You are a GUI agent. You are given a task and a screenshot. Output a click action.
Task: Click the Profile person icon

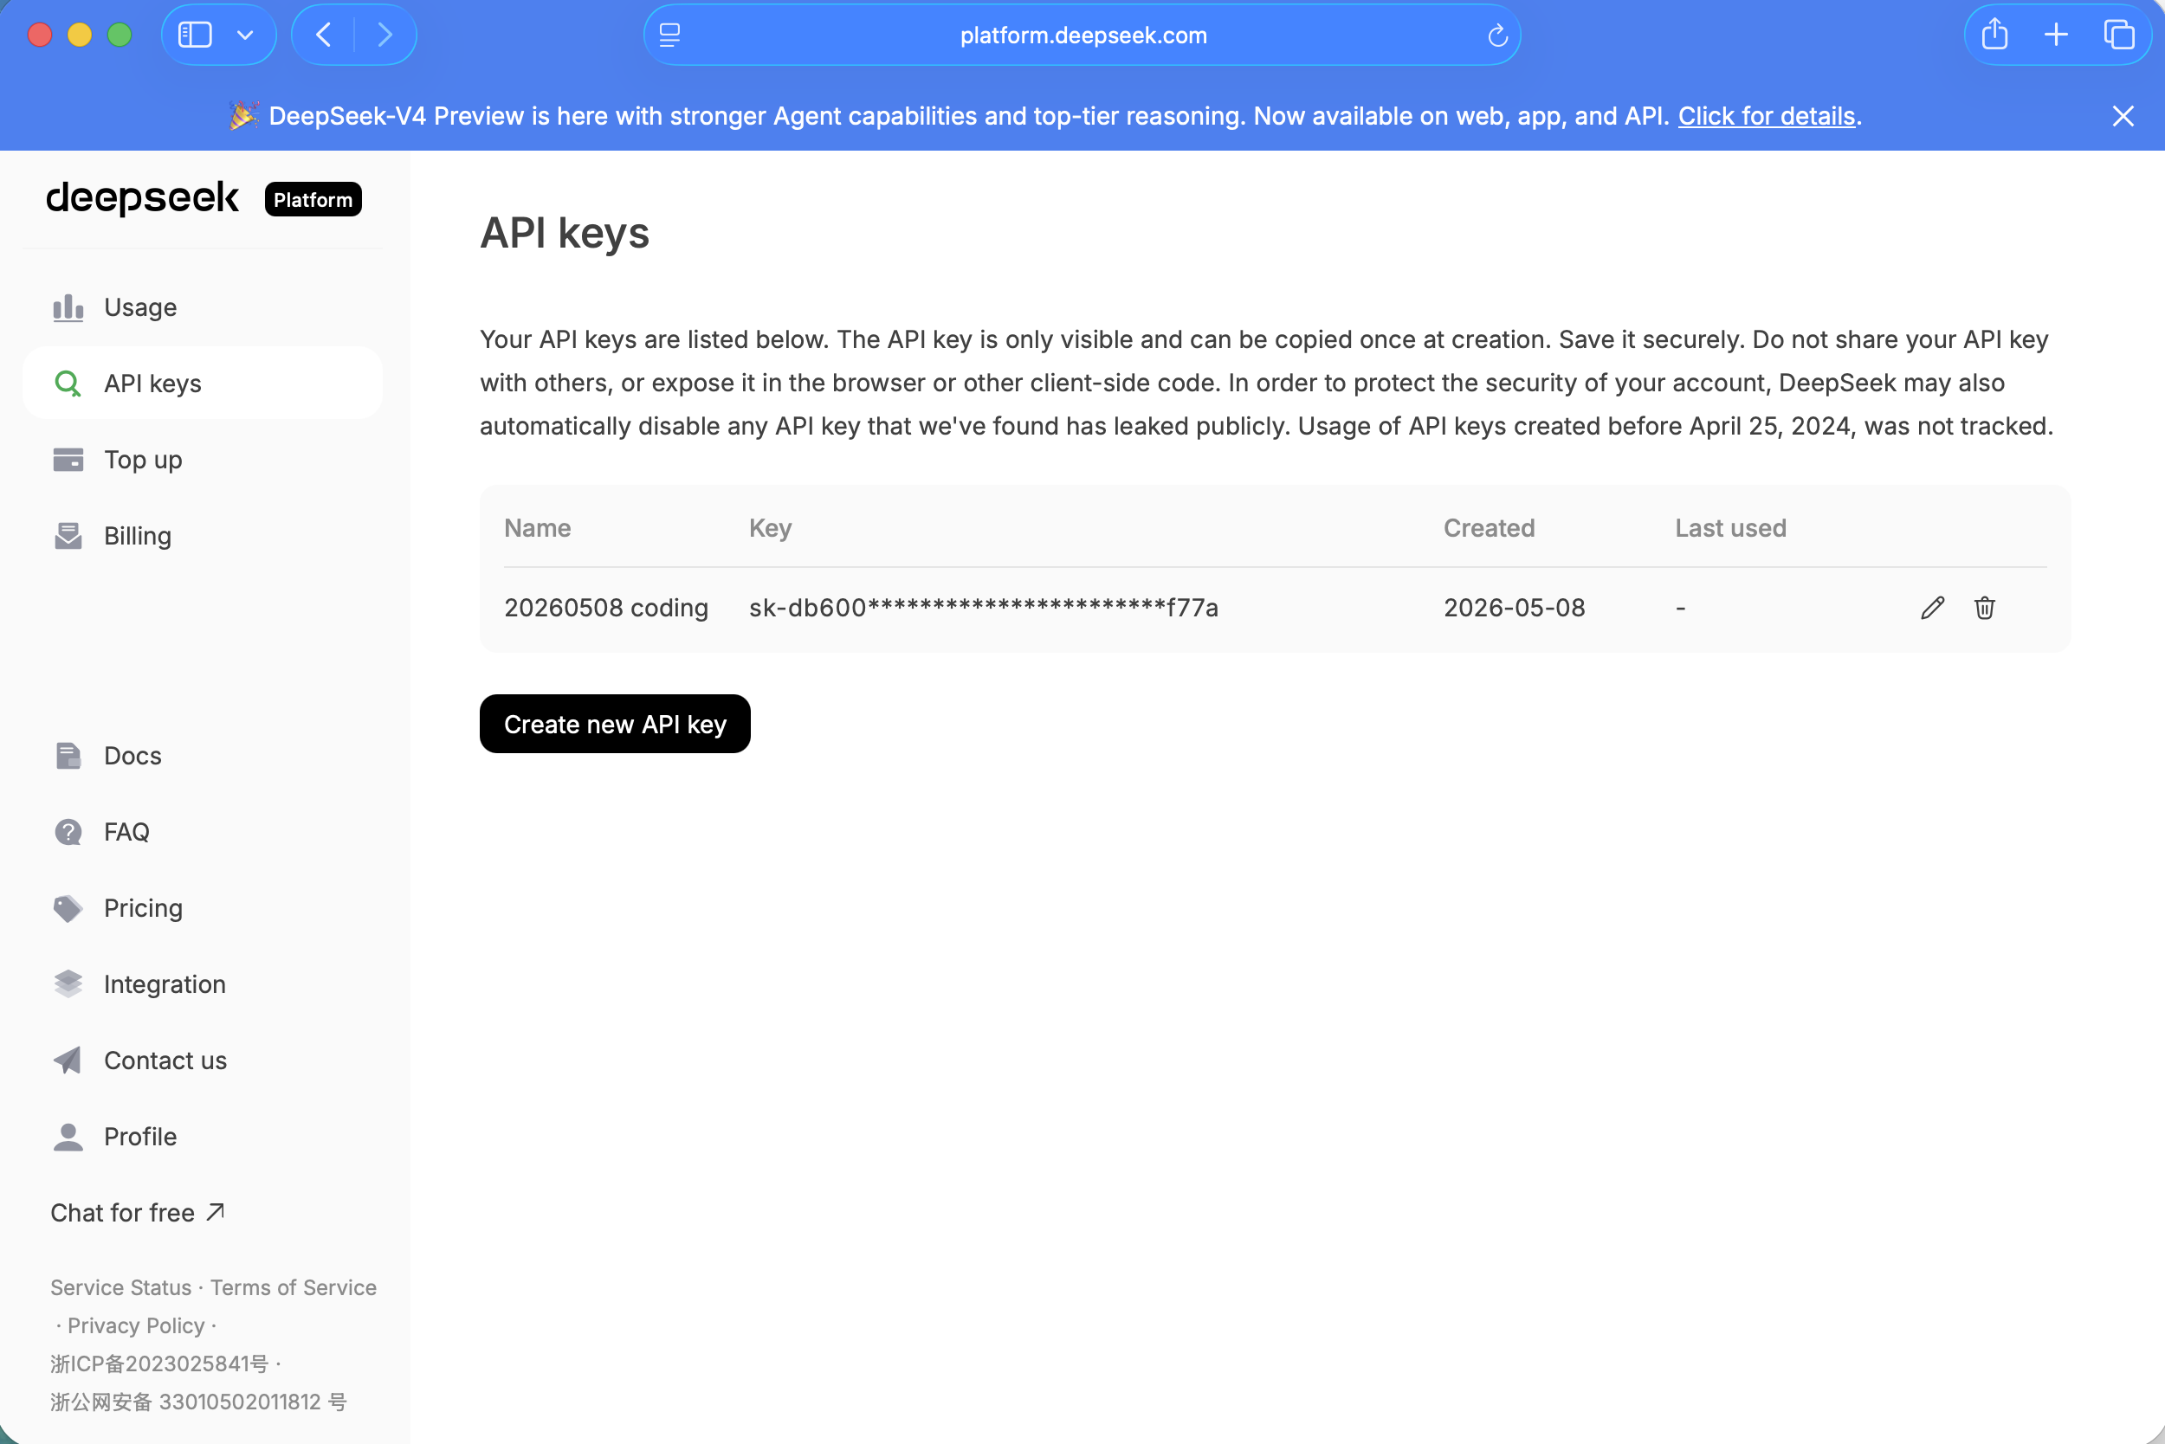click(x=68, y=1137)
